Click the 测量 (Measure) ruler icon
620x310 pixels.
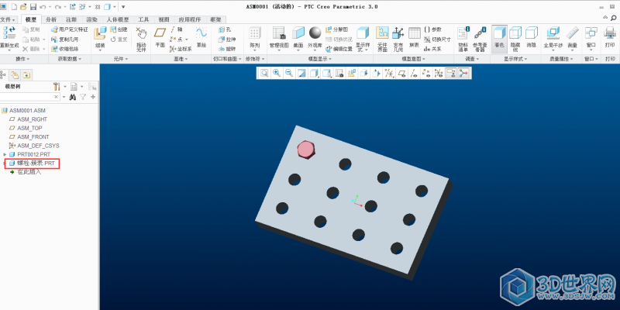[x=573, y=36]
